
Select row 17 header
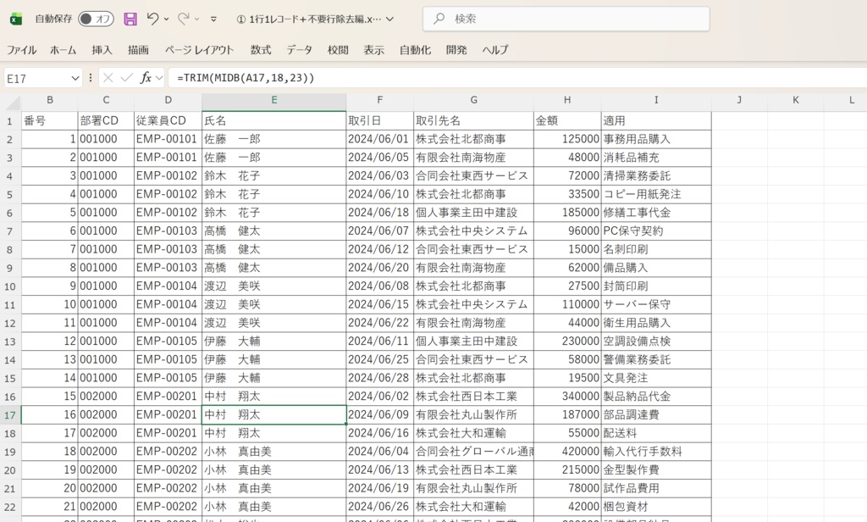pyautogui.click(x=10, y=415)
